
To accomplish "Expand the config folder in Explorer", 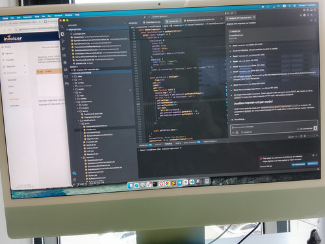I will click(81, 83).
